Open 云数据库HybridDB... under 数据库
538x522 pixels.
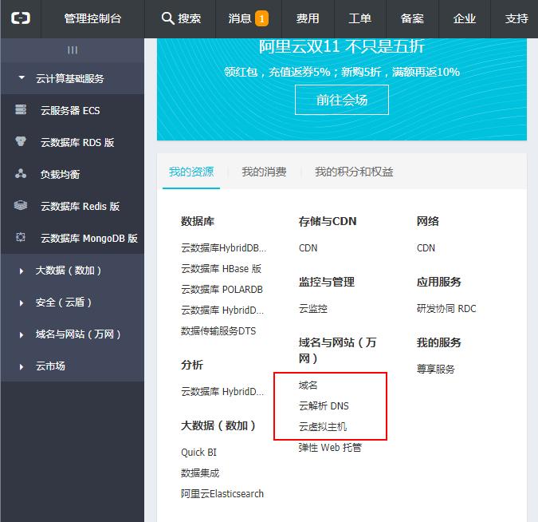pos(223,247)
